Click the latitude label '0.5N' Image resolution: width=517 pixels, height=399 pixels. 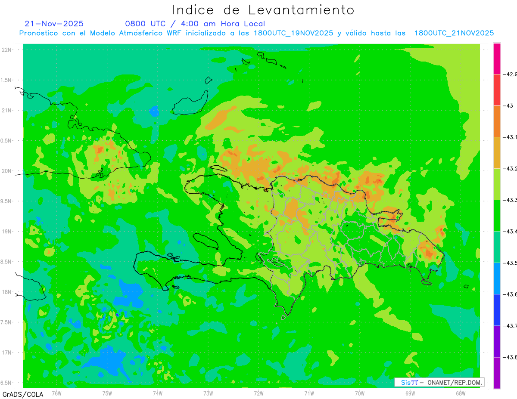pyautogui.click(x=6, y=141)
